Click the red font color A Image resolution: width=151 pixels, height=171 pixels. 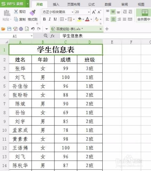[87, 19]
